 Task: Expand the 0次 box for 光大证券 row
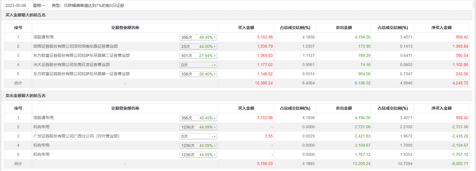[x=198, y=65]
